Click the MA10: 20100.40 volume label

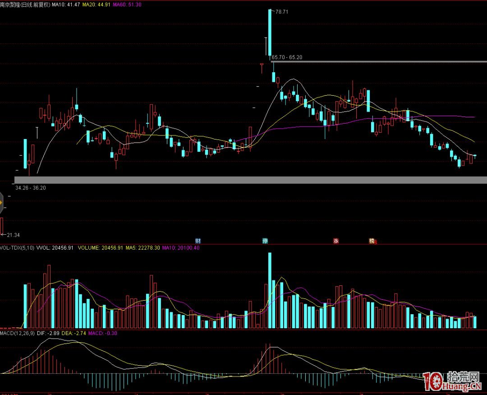(x=181, y=248)
